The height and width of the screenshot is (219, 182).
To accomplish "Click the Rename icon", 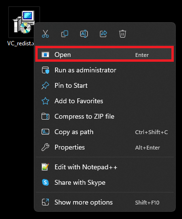I will pyautogui.click(x=84, y=34).
